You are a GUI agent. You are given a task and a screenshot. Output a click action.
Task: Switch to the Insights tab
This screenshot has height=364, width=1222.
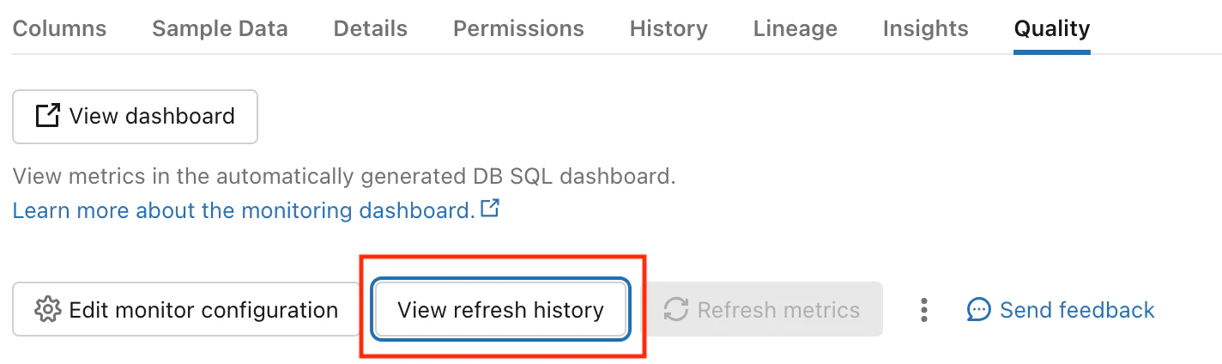coord(925,28)
